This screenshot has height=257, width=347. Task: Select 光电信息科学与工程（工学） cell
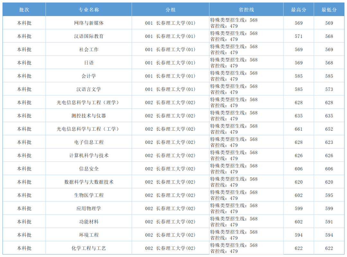(x=89, y=129)
